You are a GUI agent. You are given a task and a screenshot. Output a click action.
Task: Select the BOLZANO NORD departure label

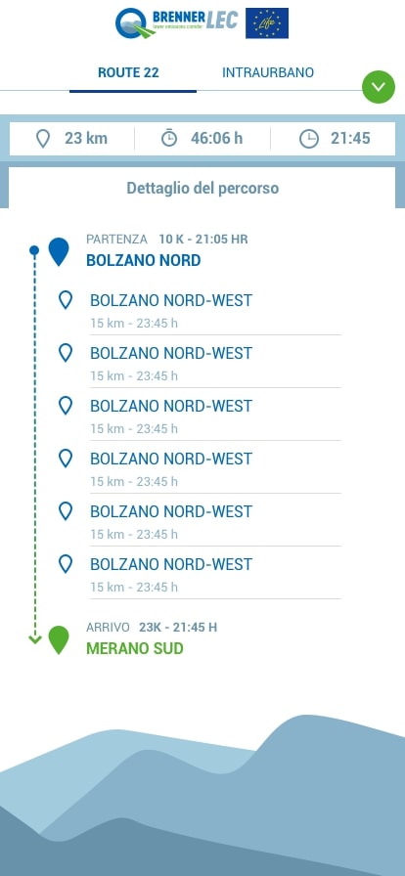coord(143,260)
